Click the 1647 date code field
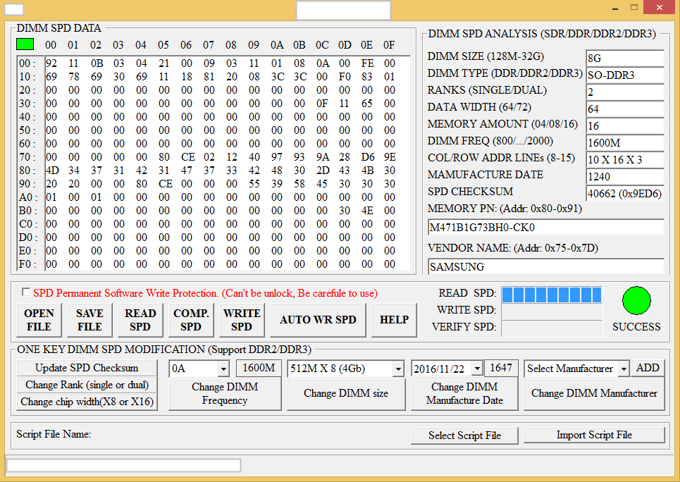 point(501,368)
